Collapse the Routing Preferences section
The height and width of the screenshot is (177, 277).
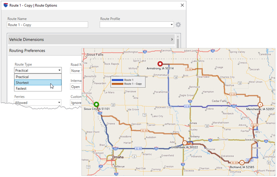click(45, 51)
